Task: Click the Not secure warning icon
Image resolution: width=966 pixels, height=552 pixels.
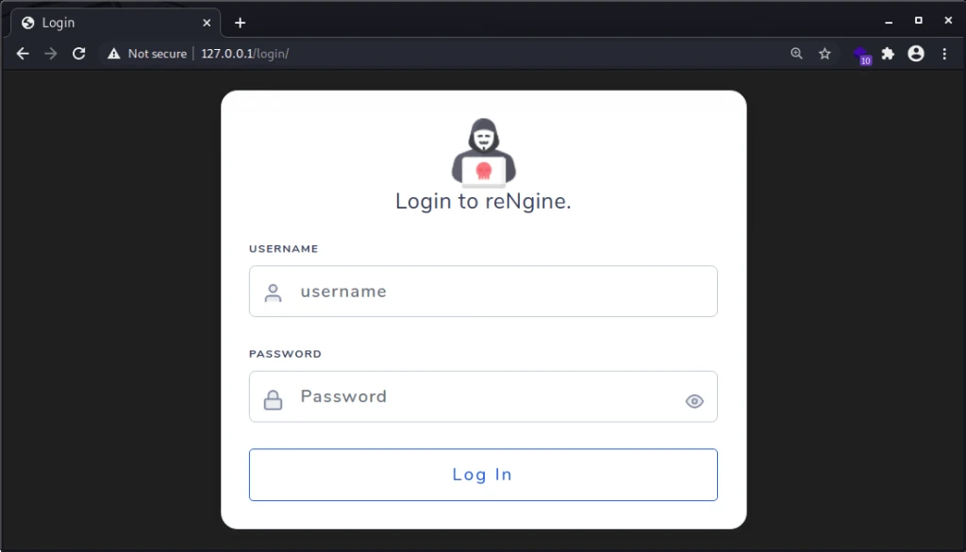Action: pos(113,54)
